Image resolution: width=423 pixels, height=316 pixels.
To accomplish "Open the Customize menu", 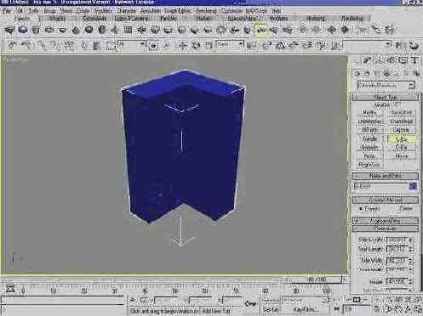I will coord(232,11).
